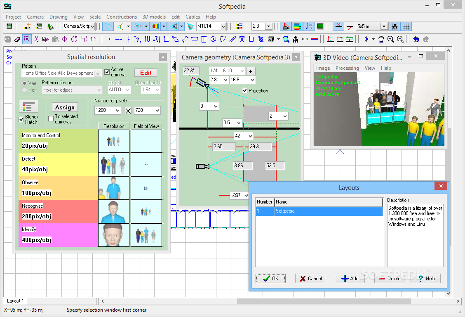This screenshot has width=465, height=317.
Task: Click the zoom in magnifier
Action: 390,39
